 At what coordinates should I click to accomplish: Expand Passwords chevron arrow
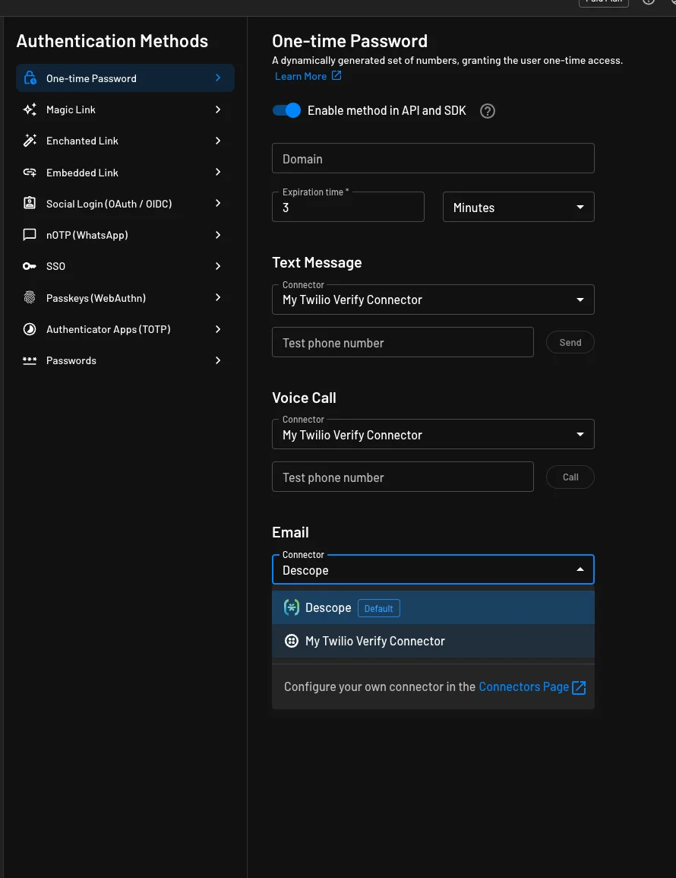[x=218, y=360]
